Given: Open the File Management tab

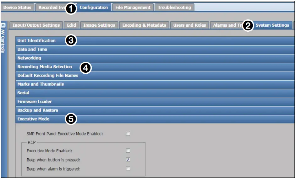Looking at the screenshot, I should click(133, 7).
